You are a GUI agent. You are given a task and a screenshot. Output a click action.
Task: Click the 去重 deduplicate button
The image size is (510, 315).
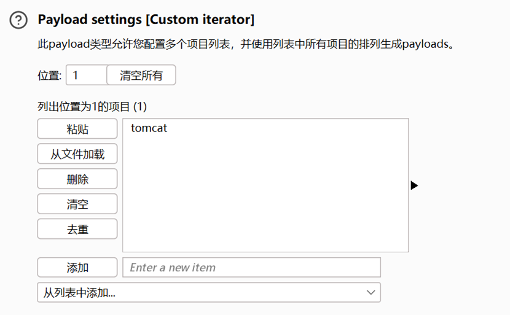point(77,229)
